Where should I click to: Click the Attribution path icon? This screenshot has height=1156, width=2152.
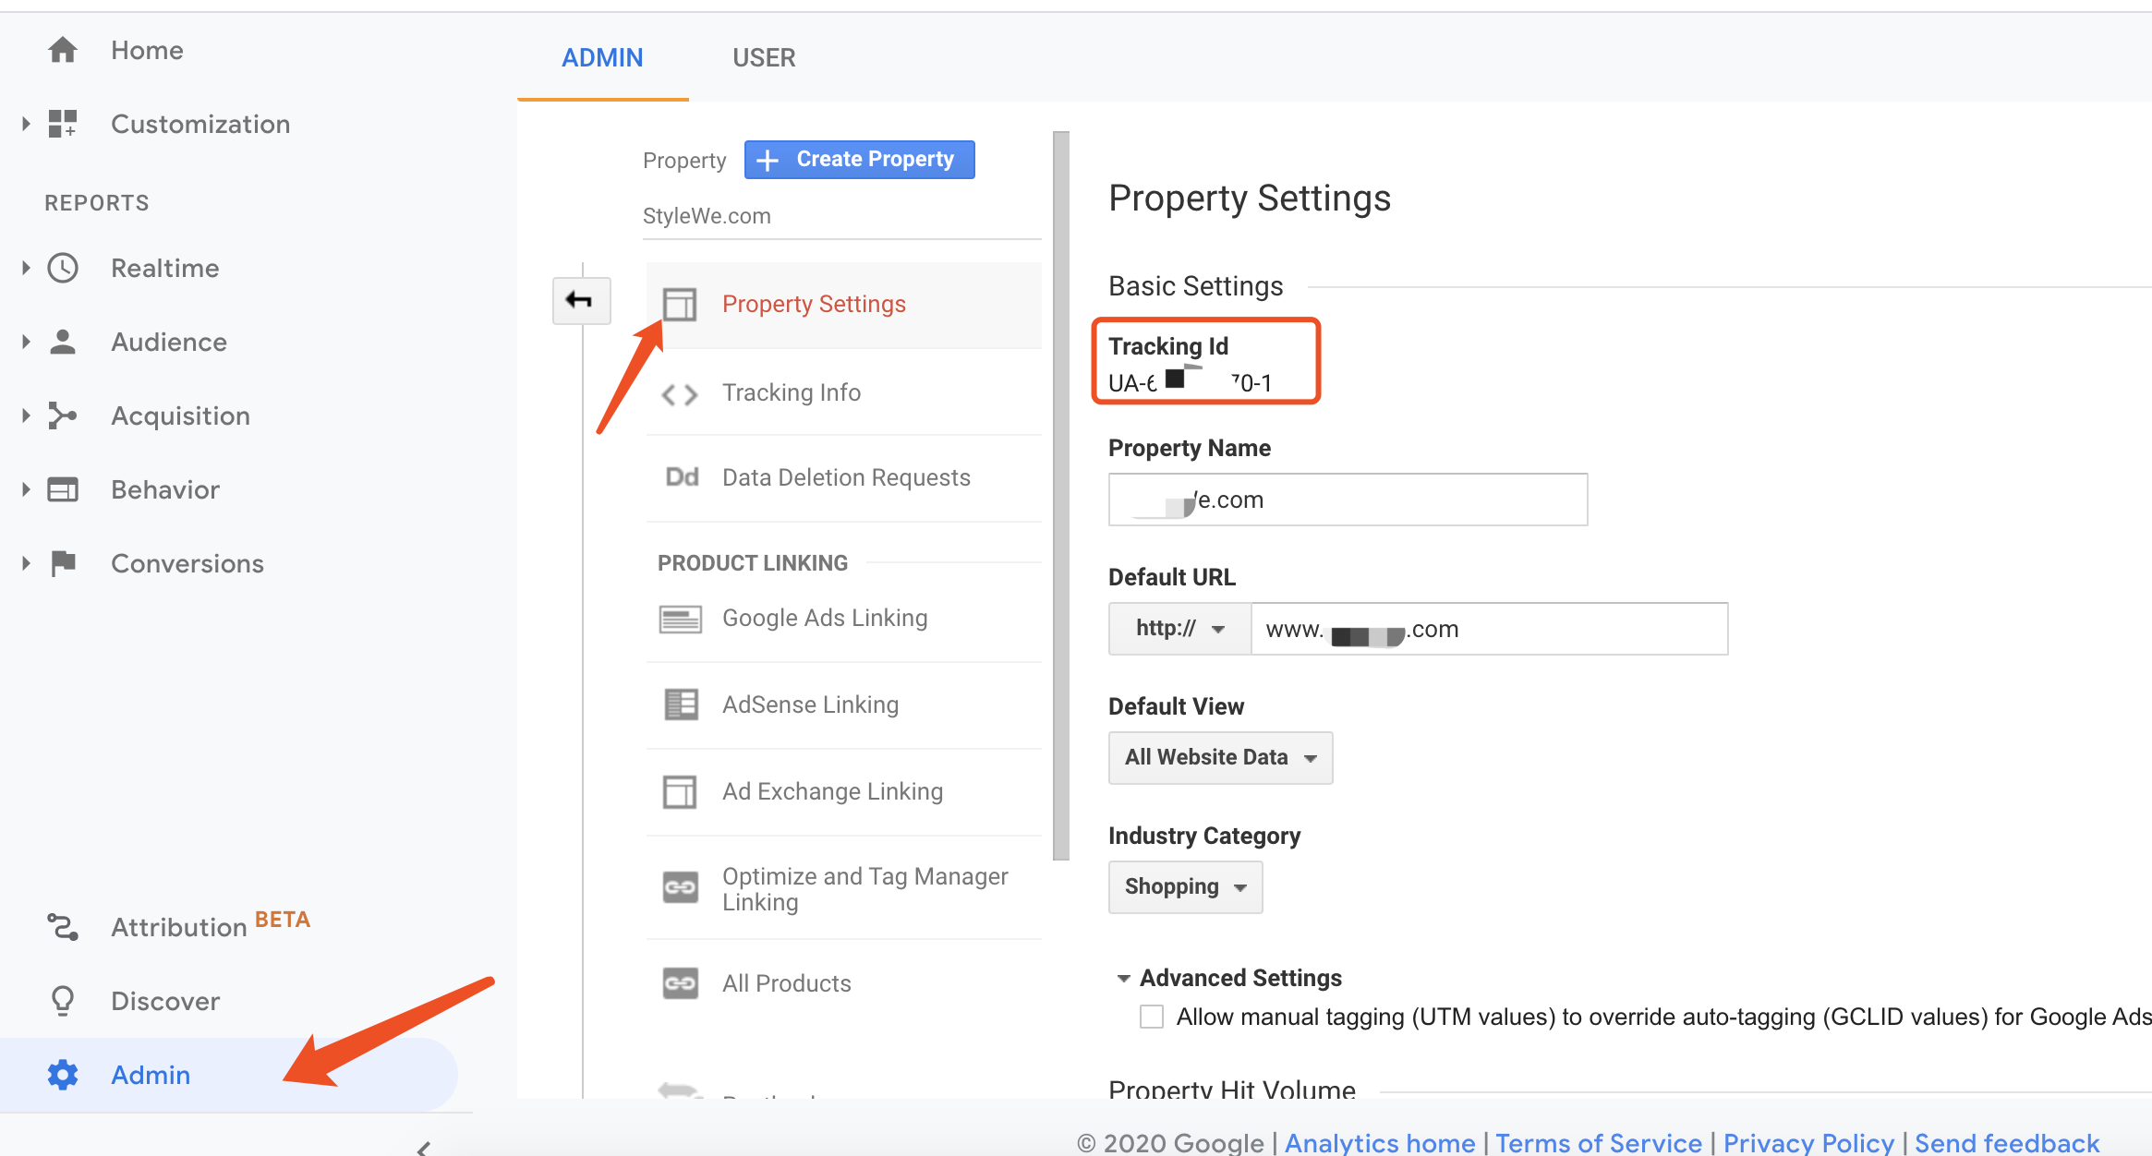click(x=63, y=927)
